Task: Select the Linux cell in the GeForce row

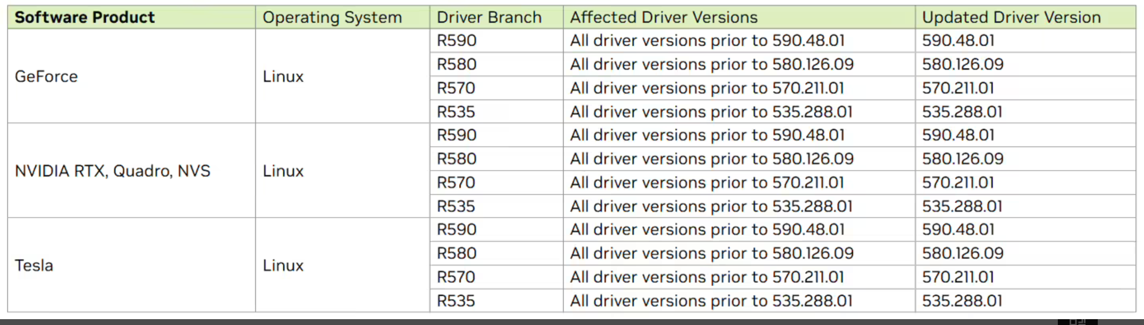Action: pyautogui.click(x=283, y=76)
